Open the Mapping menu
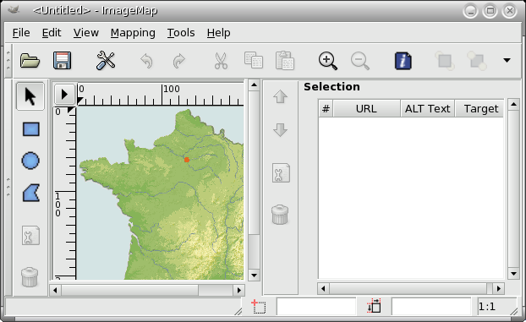Viewport: 526px width, 322px height. (133, 33)
